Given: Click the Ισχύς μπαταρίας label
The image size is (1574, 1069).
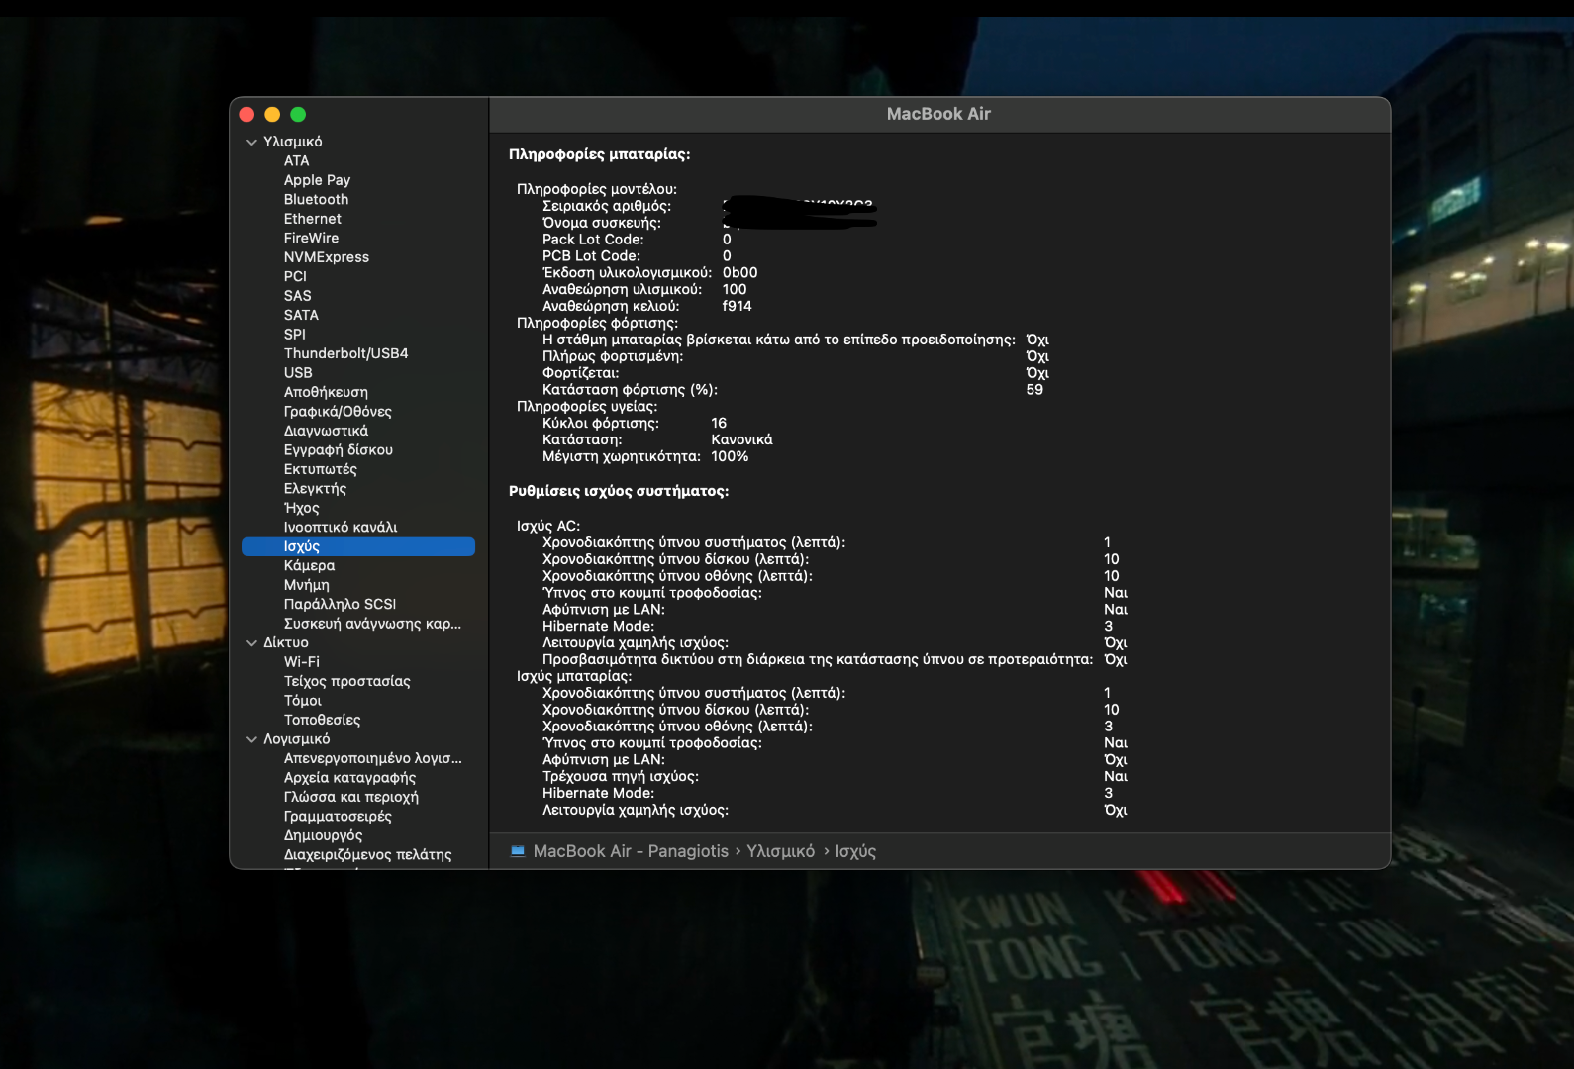Looking at the screenshot, I should click(x=574, y=676).
